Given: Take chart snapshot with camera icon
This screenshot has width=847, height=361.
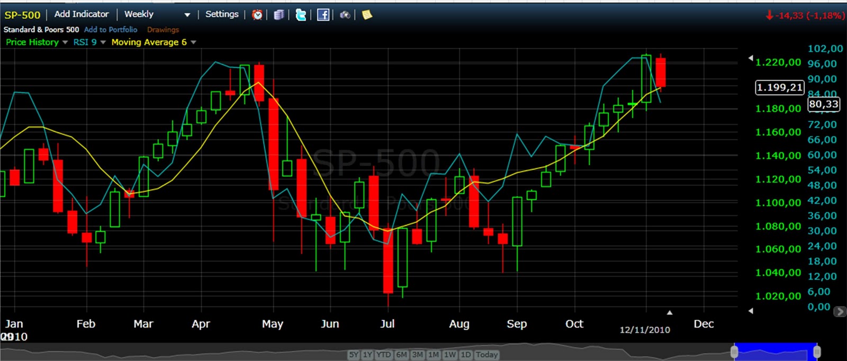Looking at the screenshot, I should click(345, 15).
